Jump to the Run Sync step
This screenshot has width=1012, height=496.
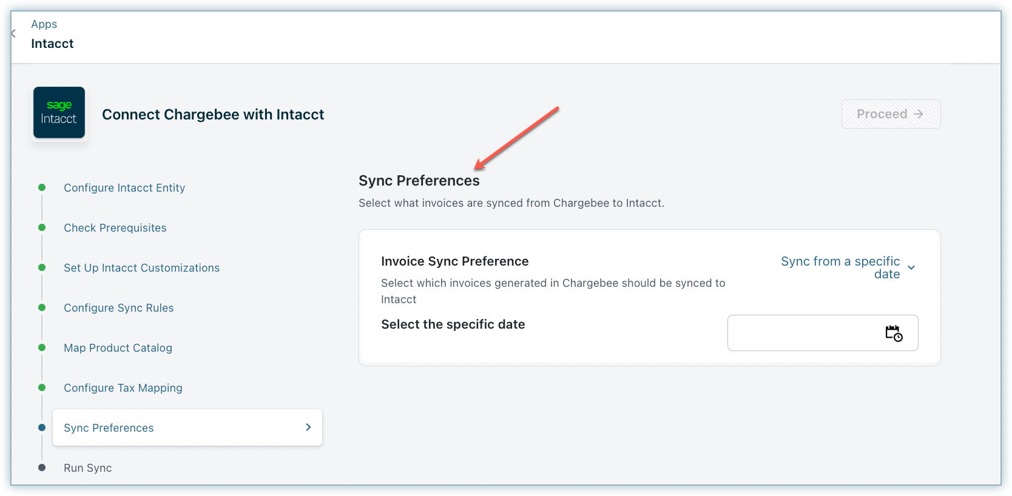87,468
